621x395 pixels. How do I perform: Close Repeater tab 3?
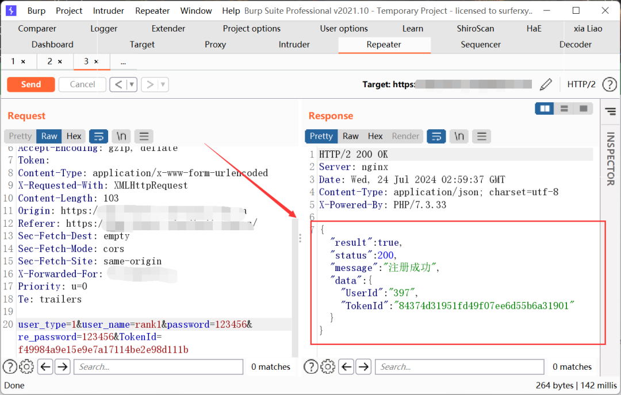click(x=96, y=61)
